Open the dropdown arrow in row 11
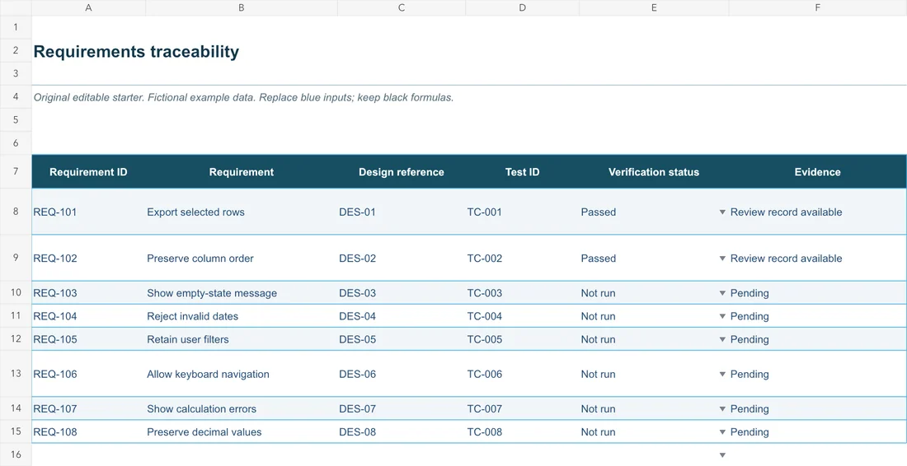The image size is (907, 466). pyautogui.click(x=722, y=316)
